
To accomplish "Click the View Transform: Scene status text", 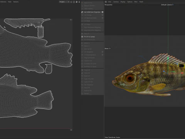I will click(x=113, y=137).
